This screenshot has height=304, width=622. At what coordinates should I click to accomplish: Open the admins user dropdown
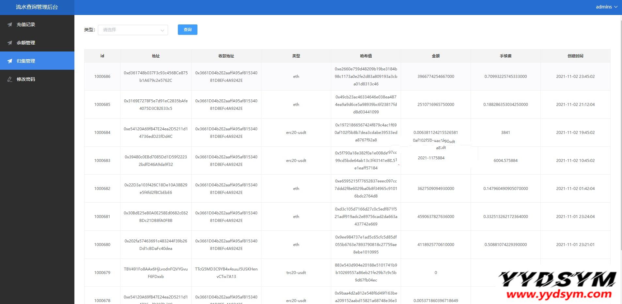(x=606, y=7)
